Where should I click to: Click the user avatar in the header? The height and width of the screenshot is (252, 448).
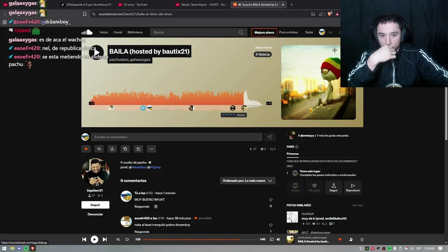click(x=322, y=32)
